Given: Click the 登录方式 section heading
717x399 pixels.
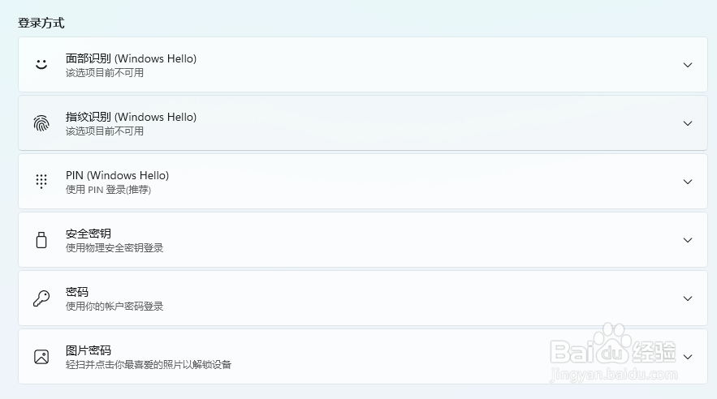Looking at the screenshot, I should click(x=41, y=23).
